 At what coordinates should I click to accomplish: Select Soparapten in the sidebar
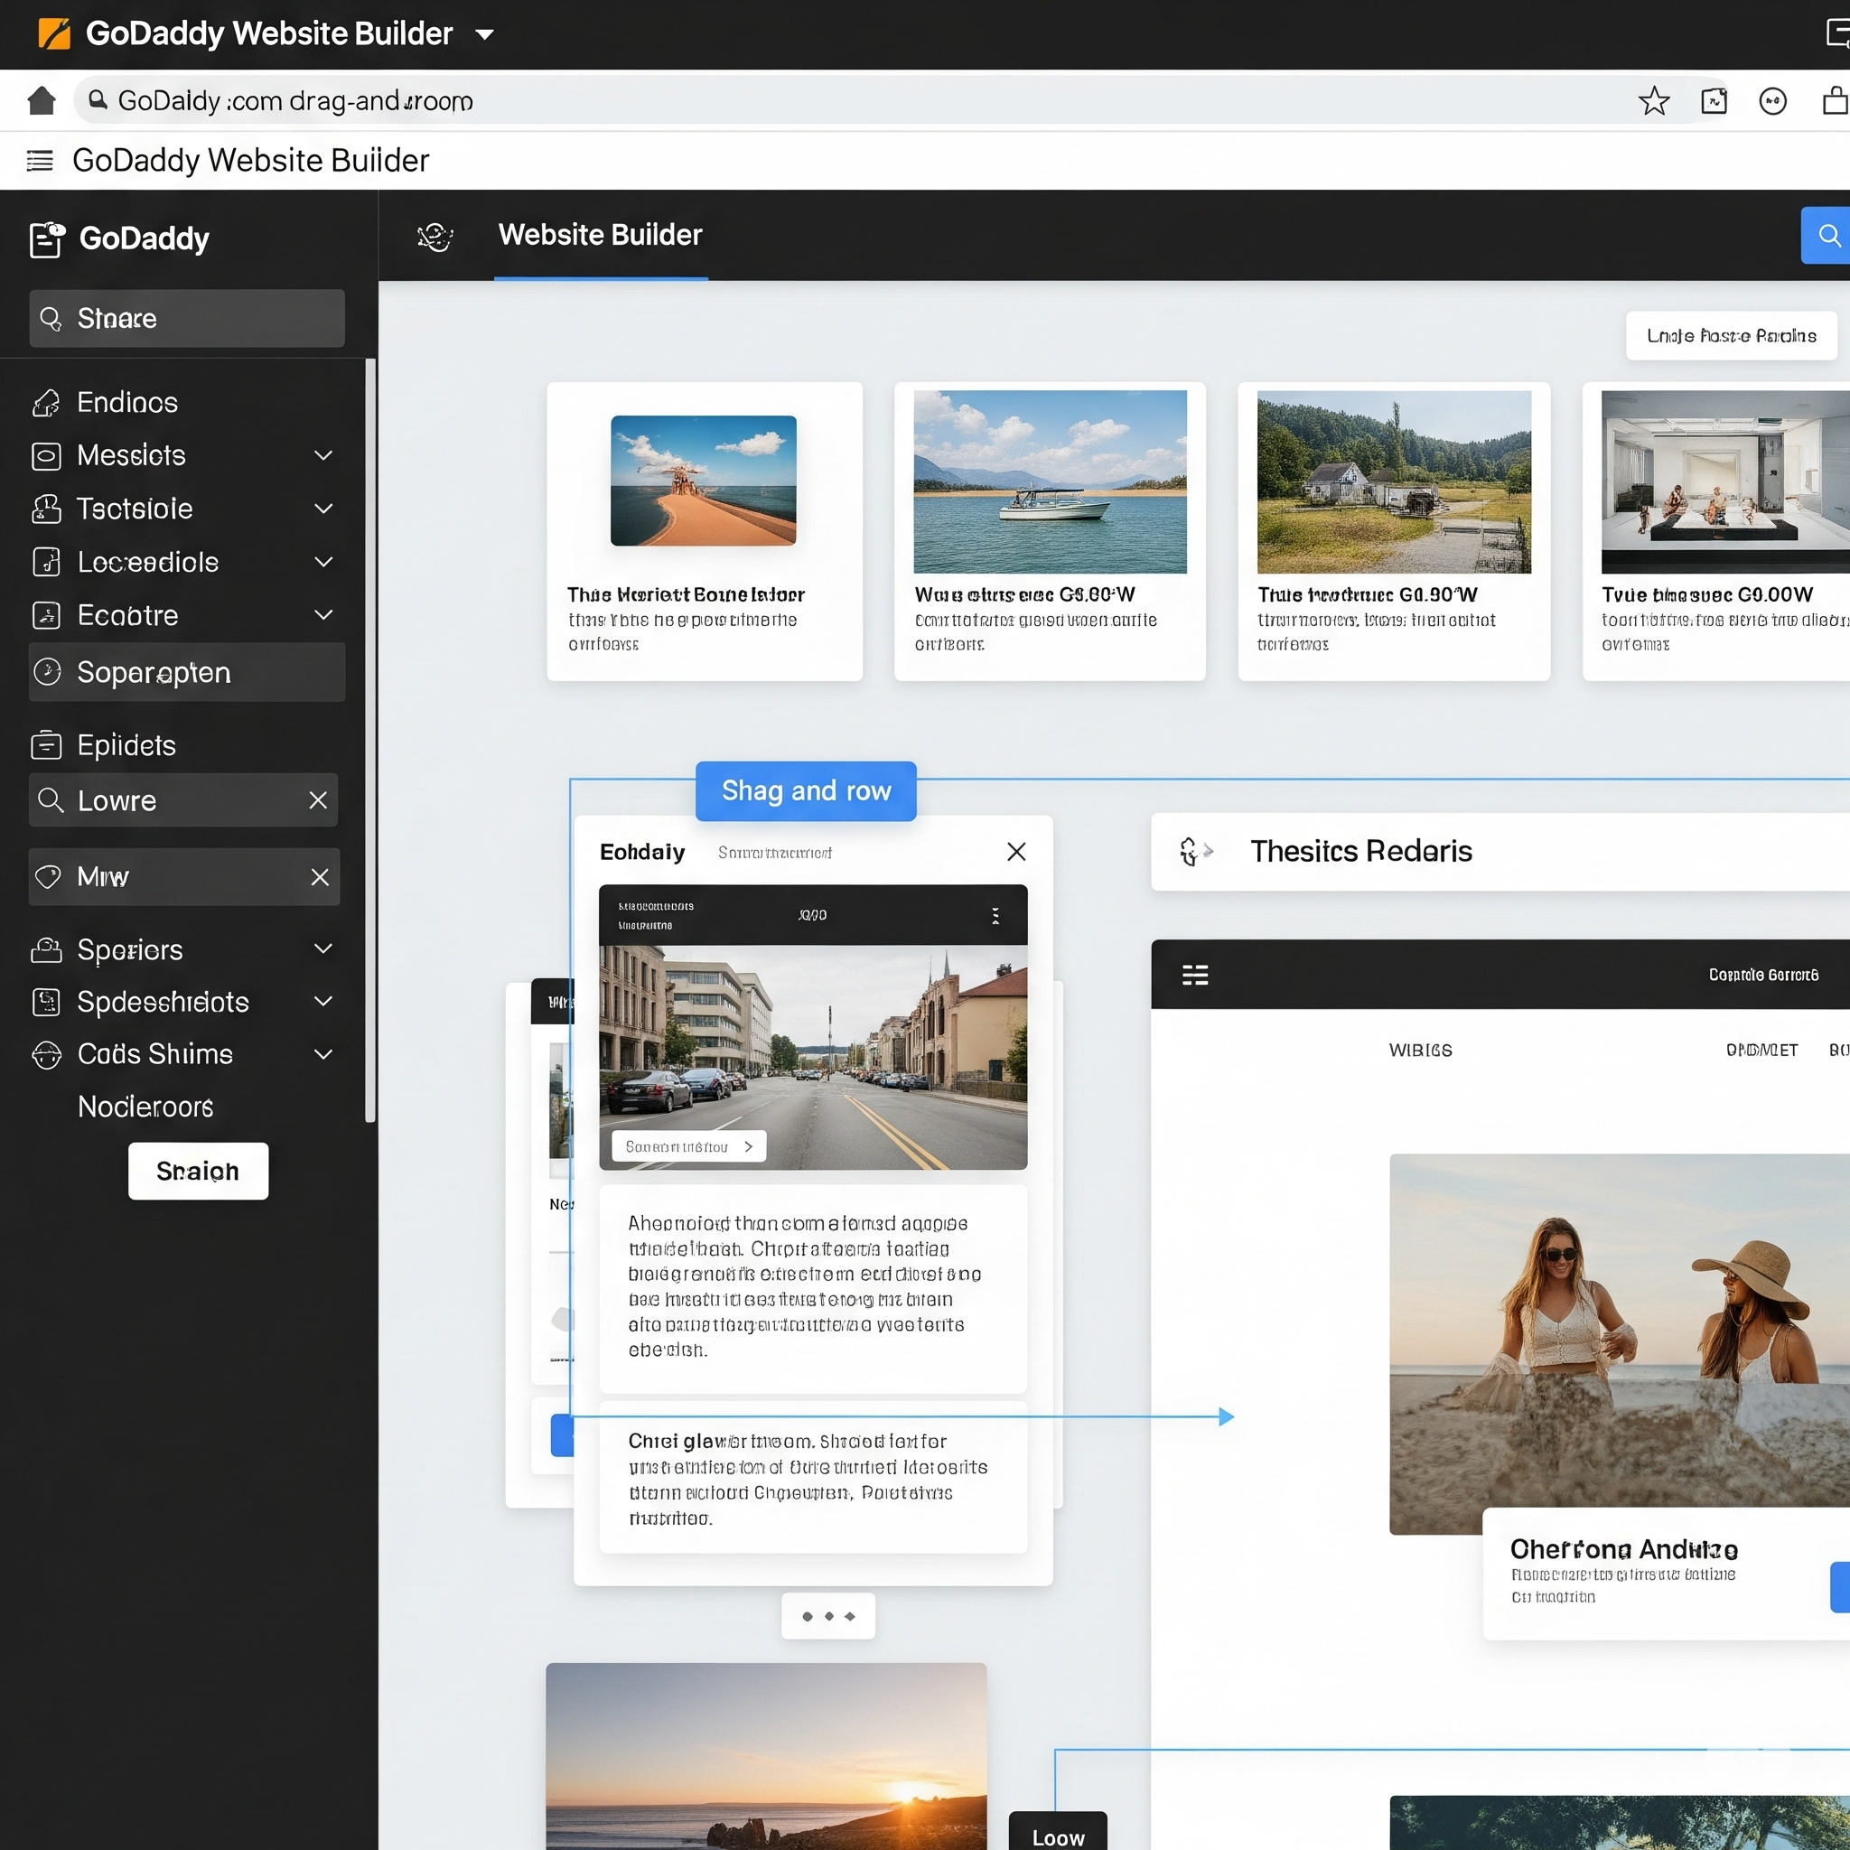[187, 672]
